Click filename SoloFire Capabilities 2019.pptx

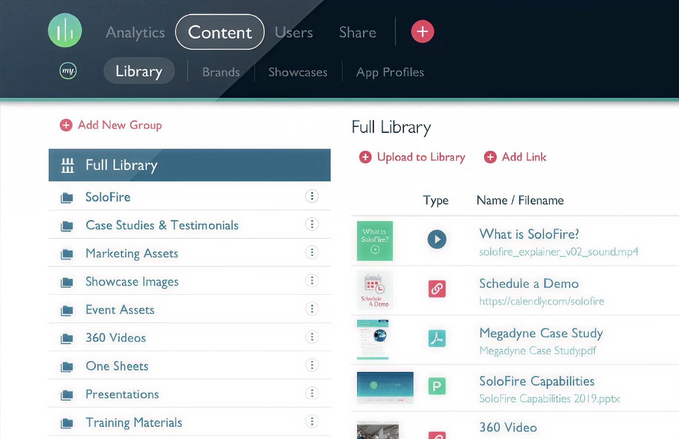(550, 399)
